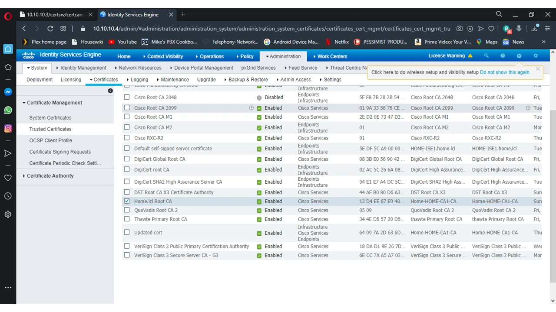556x312 pixels.
Task: Open the Upgrade tab
Action: tap(206, 80)
